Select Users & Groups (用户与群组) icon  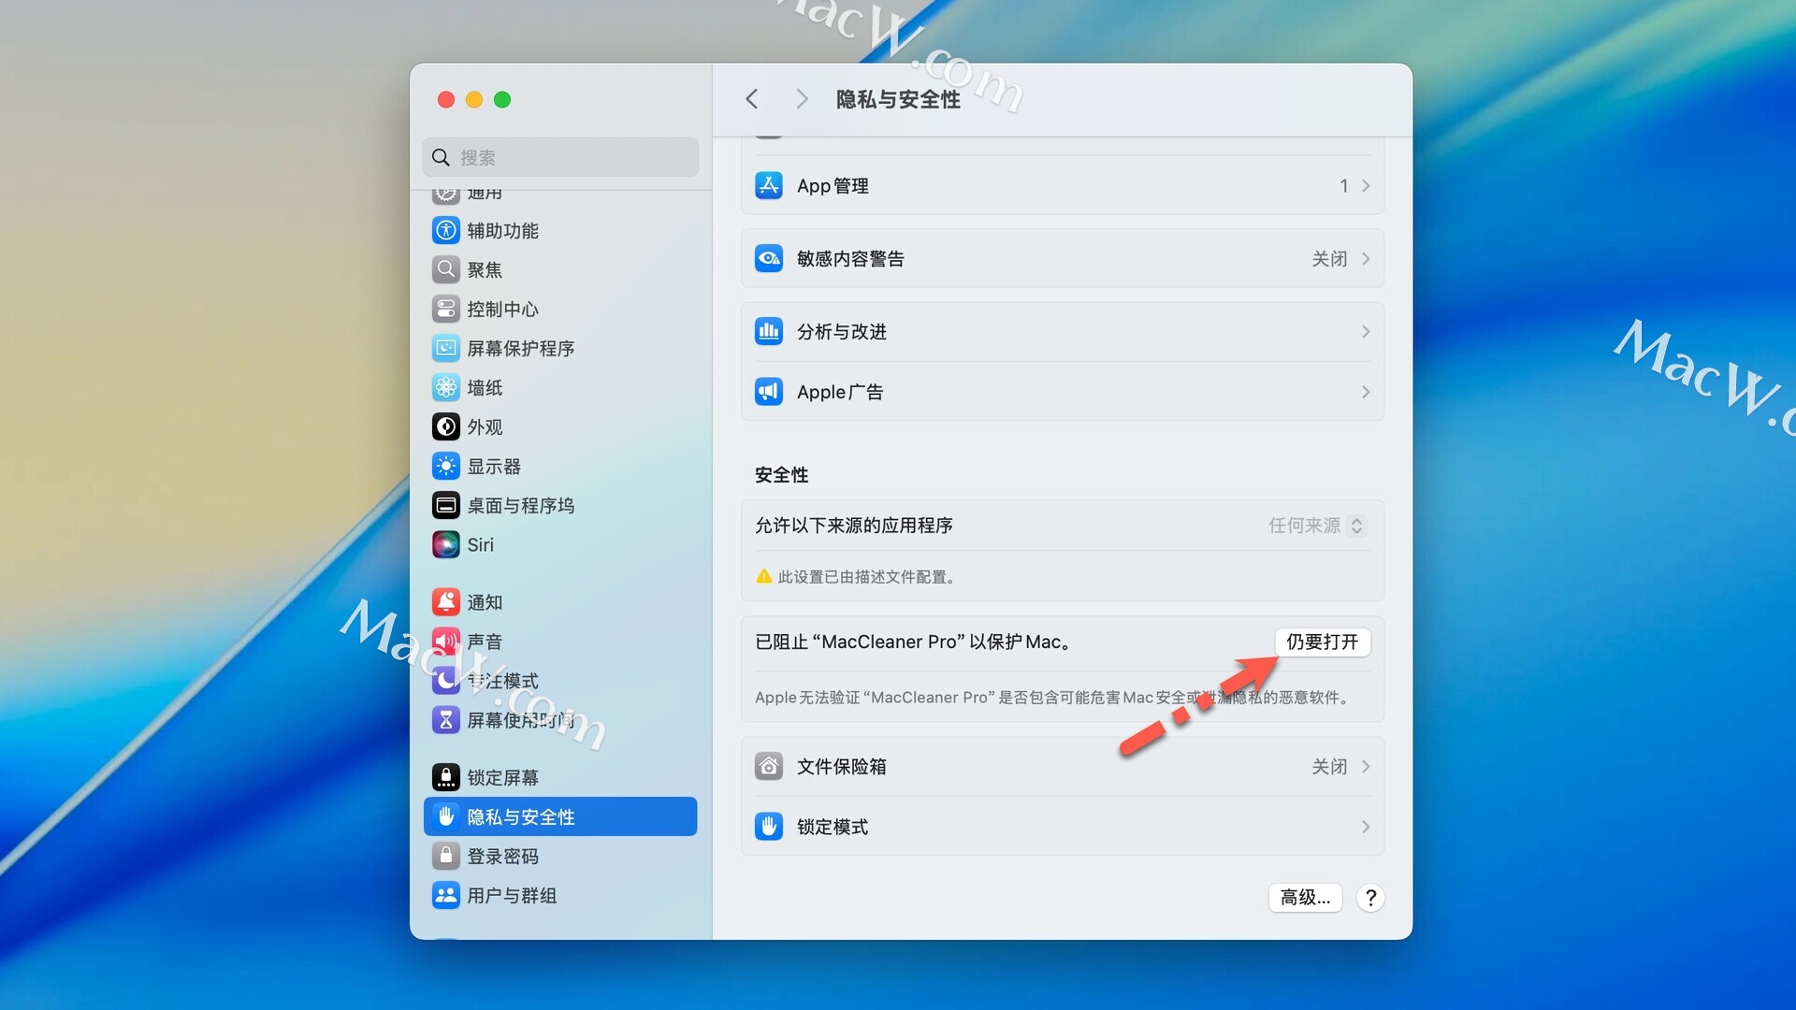(446, 895)
